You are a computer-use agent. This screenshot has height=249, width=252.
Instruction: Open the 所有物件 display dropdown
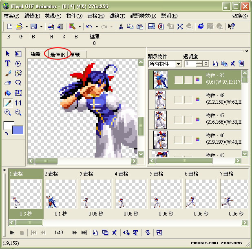coord(178,64)
